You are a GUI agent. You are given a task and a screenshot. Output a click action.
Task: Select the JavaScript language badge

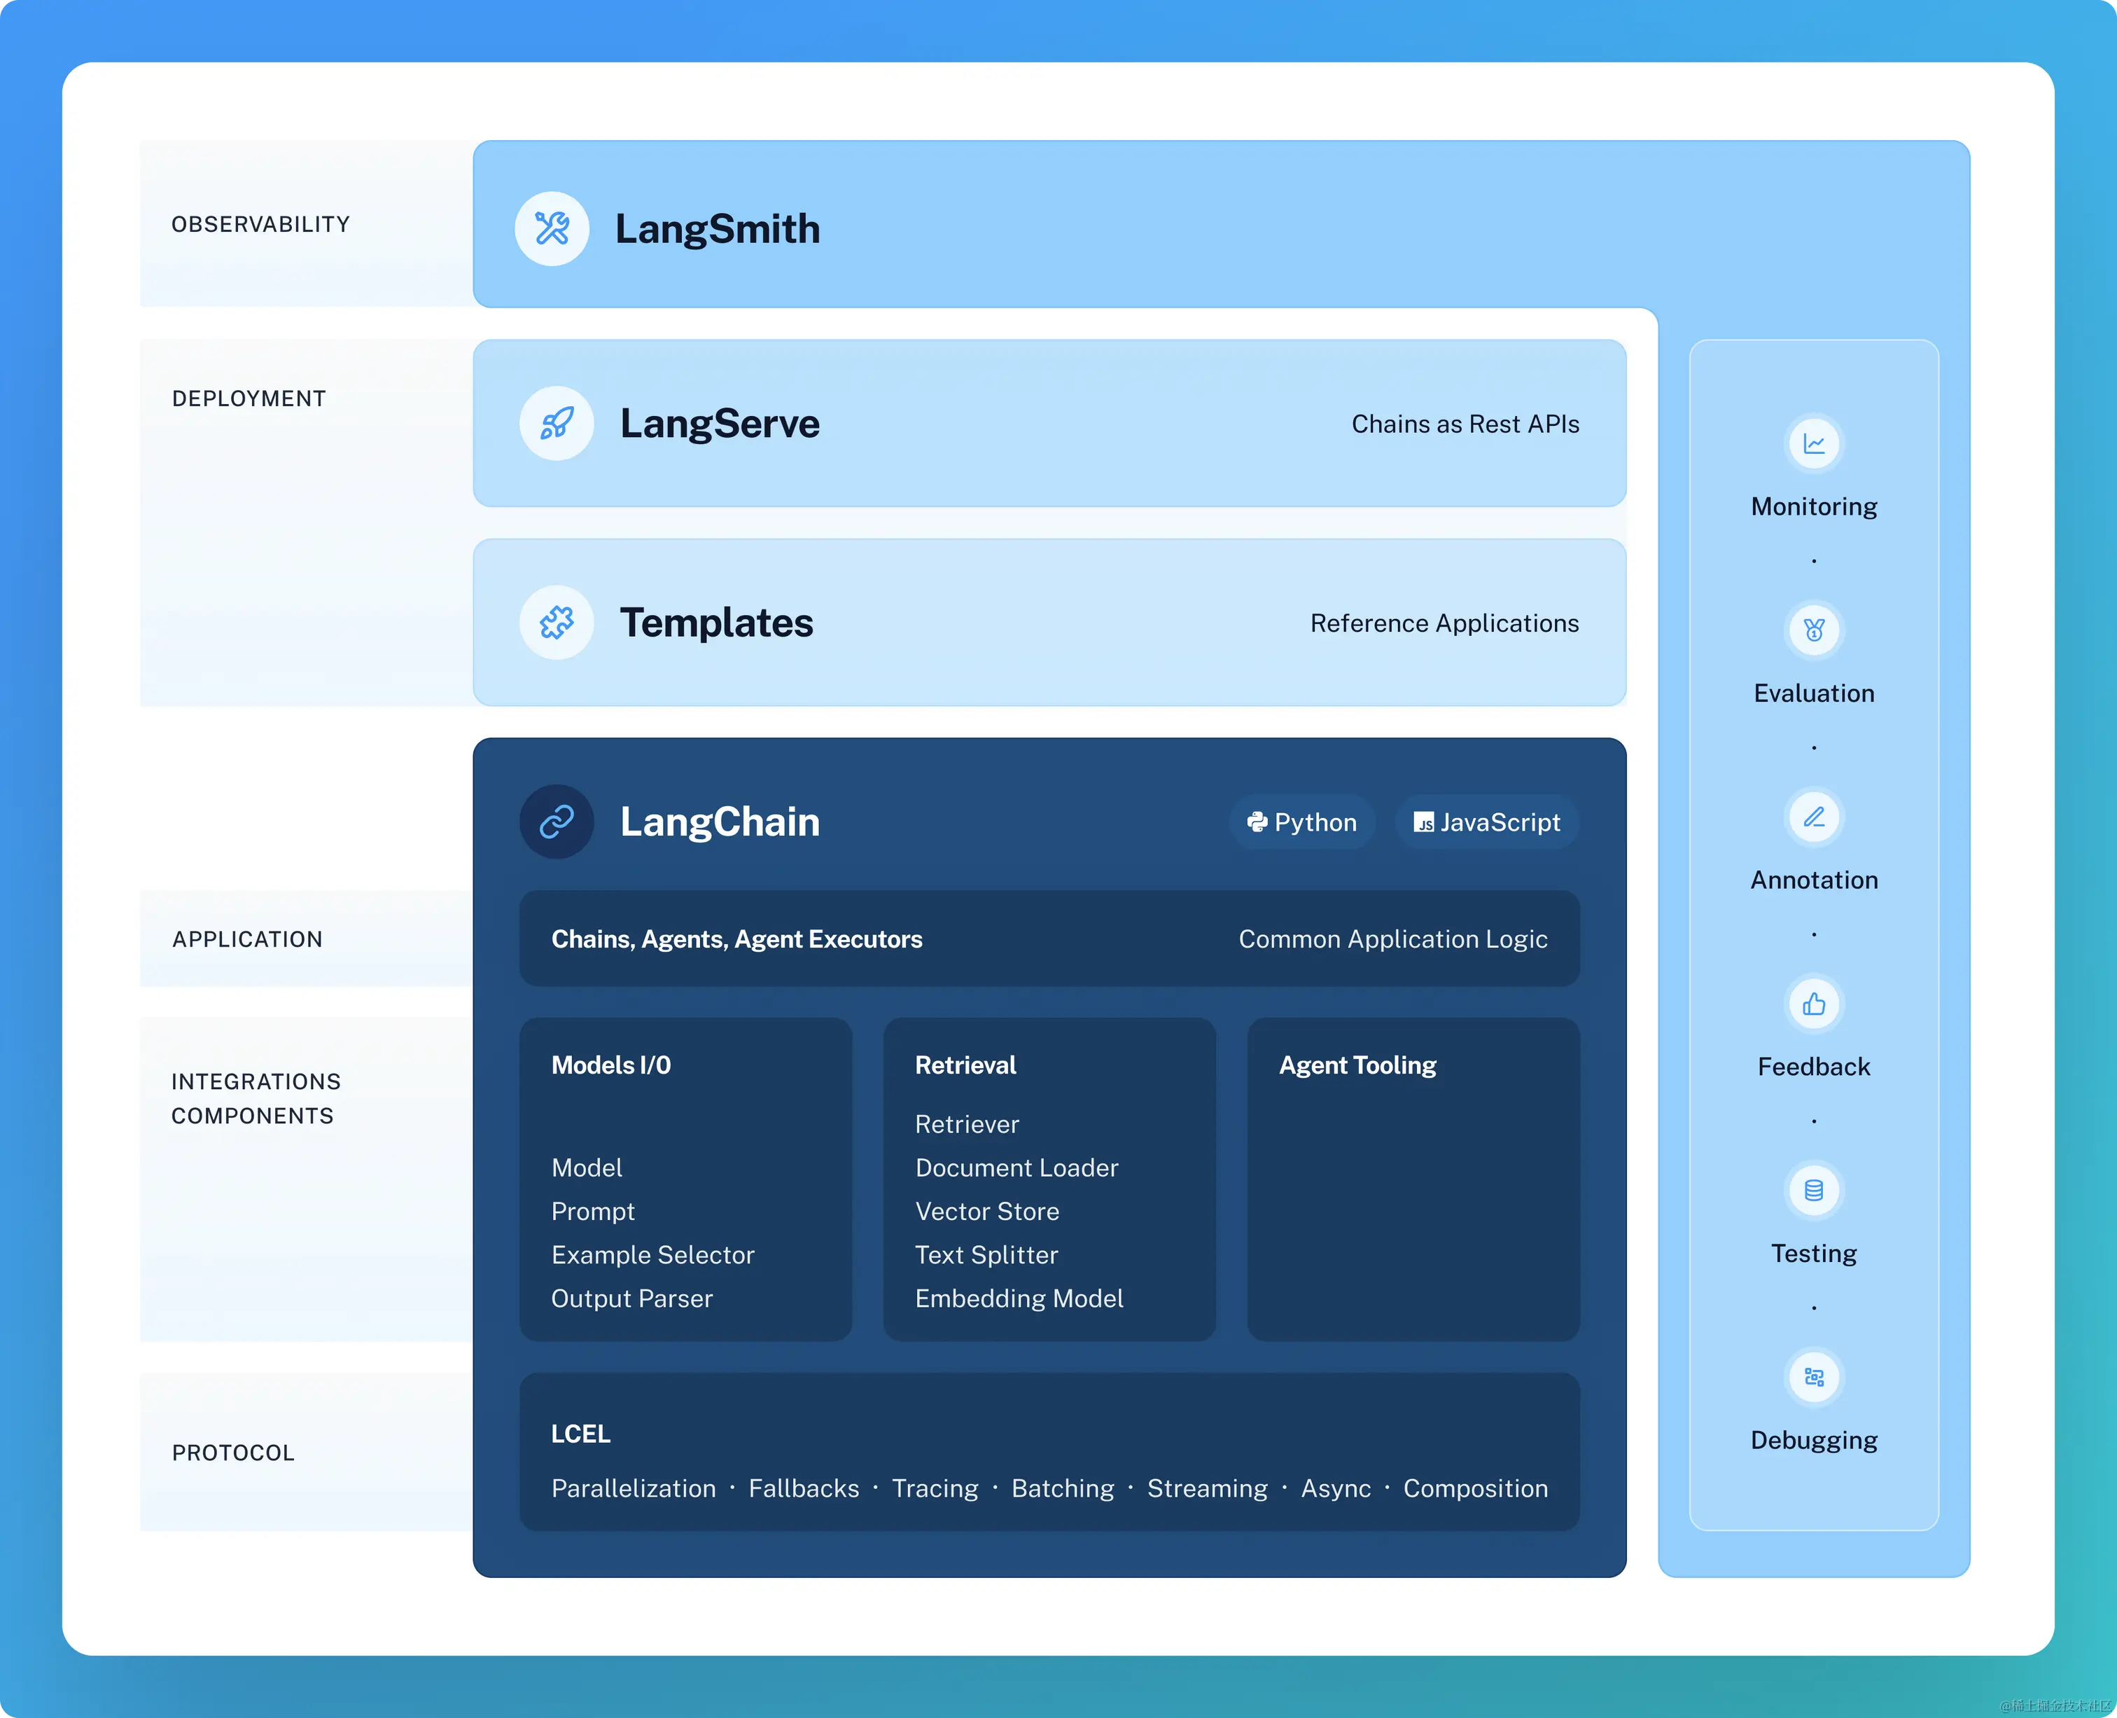(x=1487, y=822)
